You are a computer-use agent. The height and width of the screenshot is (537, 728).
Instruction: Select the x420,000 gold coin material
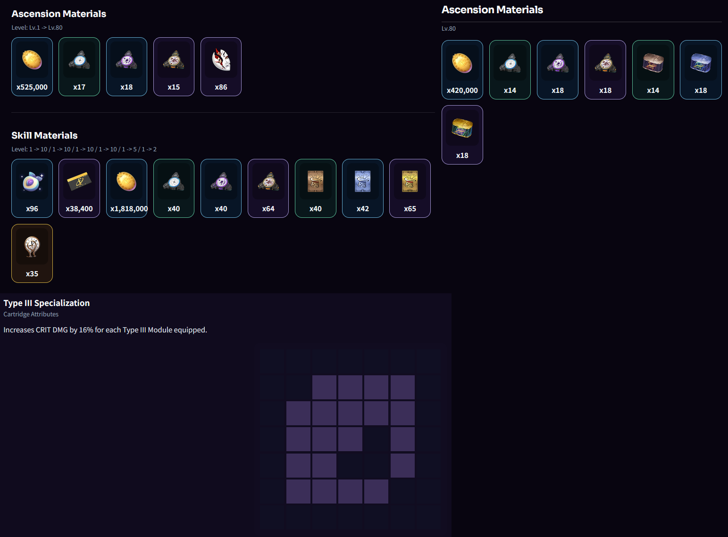[x=462, y=70]
